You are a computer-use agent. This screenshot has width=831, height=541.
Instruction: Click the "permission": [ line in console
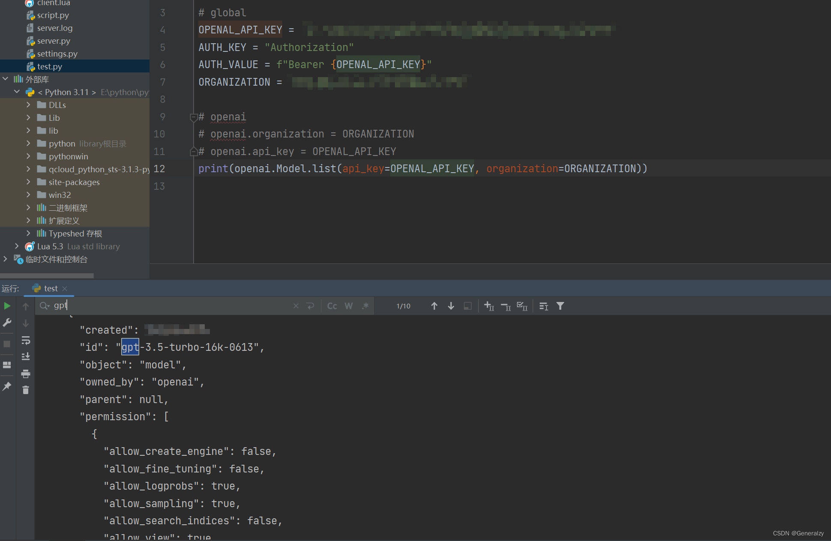[124, 417]
